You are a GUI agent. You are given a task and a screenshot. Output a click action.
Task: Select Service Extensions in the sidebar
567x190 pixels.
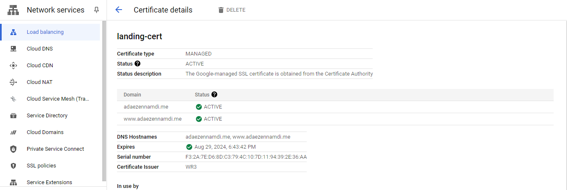click(49, 182)
